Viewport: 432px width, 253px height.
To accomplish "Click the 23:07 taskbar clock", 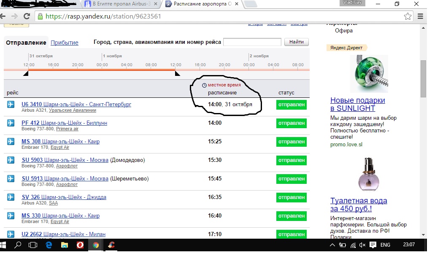I will (409, 245).
